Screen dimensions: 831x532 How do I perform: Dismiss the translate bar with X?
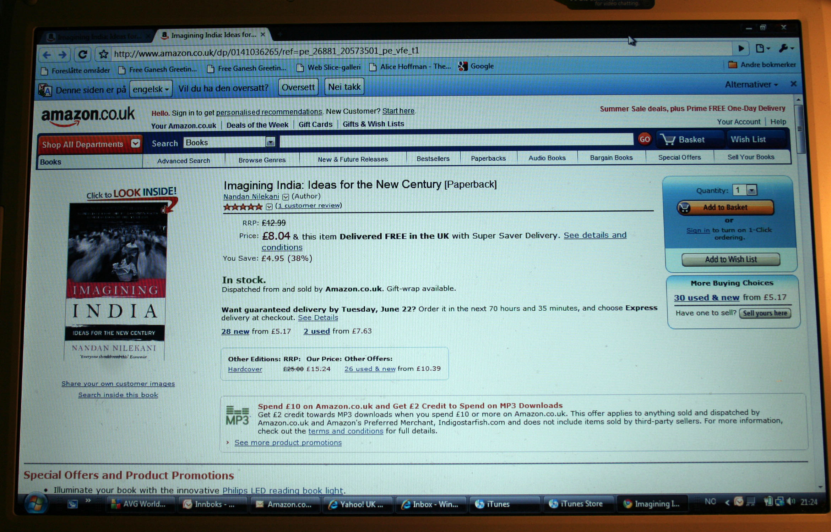click(x=793, y=84)
